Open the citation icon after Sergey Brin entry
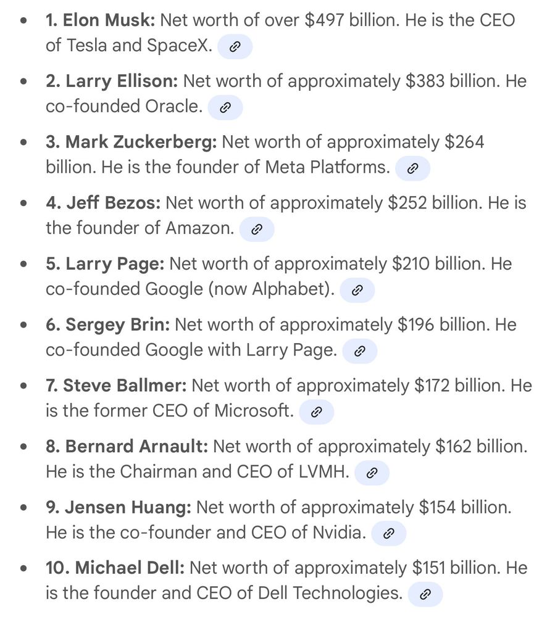 click(360, 351)
